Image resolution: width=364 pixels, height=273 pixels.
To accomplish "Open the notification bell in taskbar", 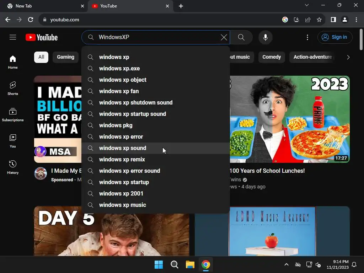I will (354, 264).
